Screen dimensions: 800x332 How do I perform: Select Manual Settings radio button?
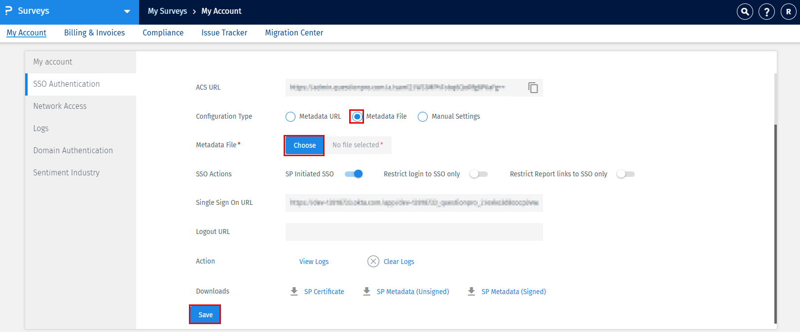coord(423,117)
